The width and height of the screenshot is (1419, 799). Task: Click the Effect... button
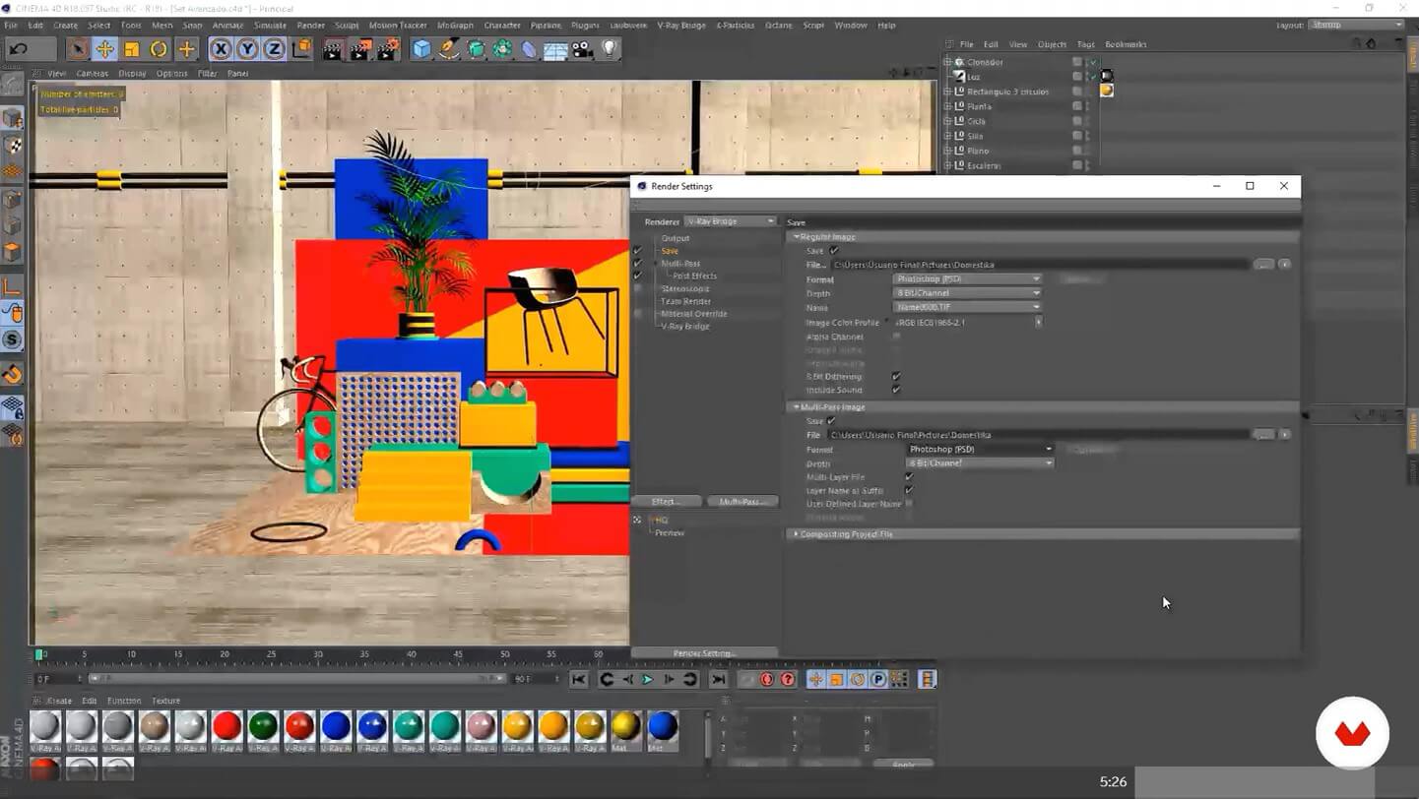666,502
